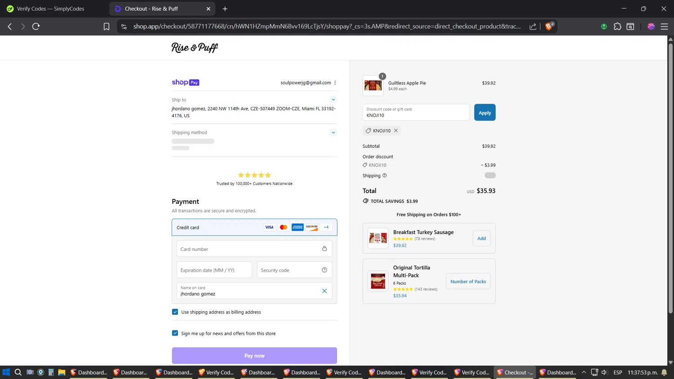Image resolution: width=674 pixels, height=379 pixels.
Task: Expand the Shipping method chevron
Action: 333,132
